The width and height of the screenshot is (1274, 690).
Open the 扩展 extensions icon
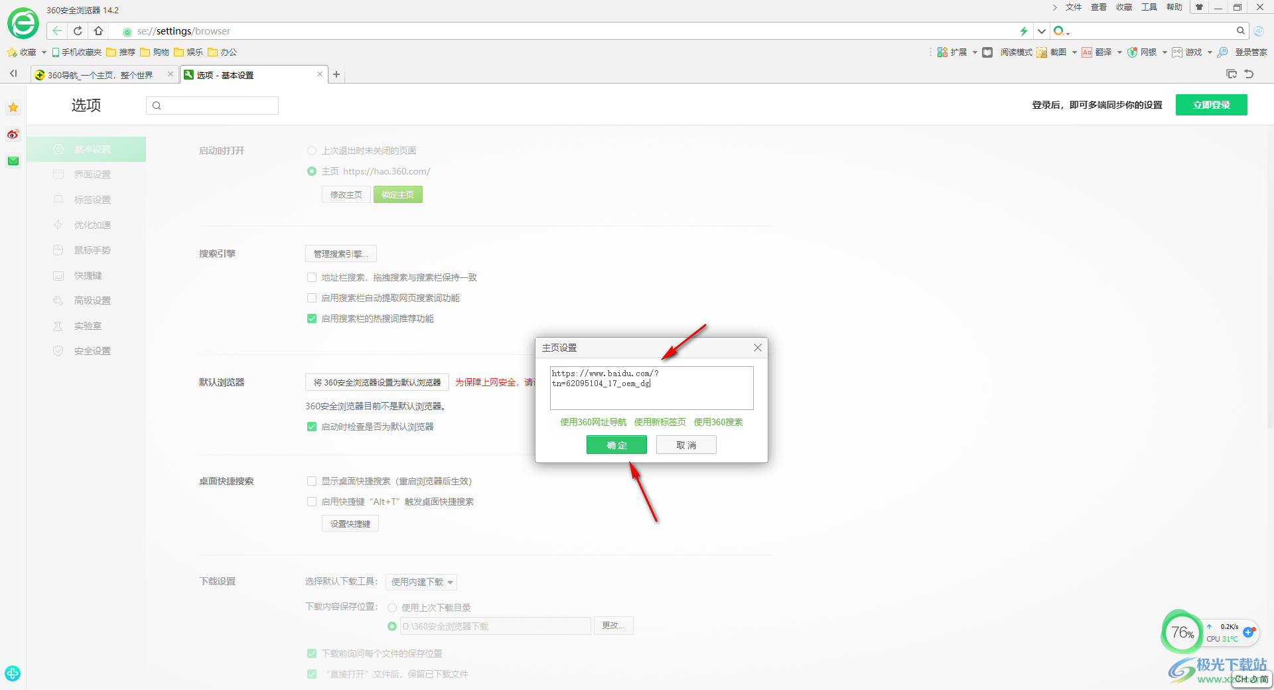pyautogui.click(x=942, y=52)
